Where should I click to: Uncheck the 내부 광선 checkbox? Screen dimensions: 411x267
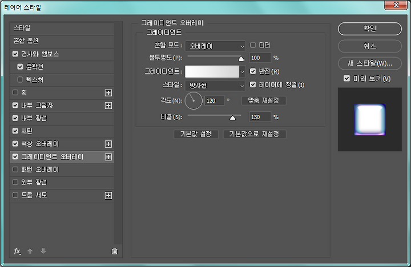(x=15, y=118)
